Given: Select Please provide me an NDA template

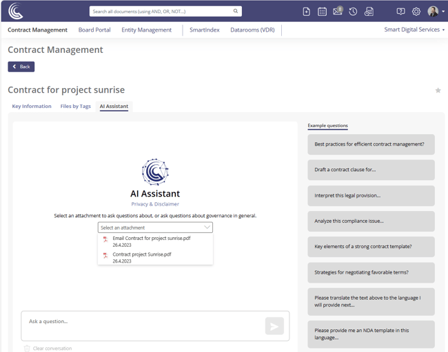Looking at the screenshot, I should pos(371,334).
